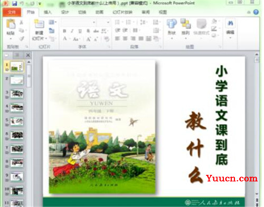
Task: Click the Cut scissors icon
Action: (21, 22)
